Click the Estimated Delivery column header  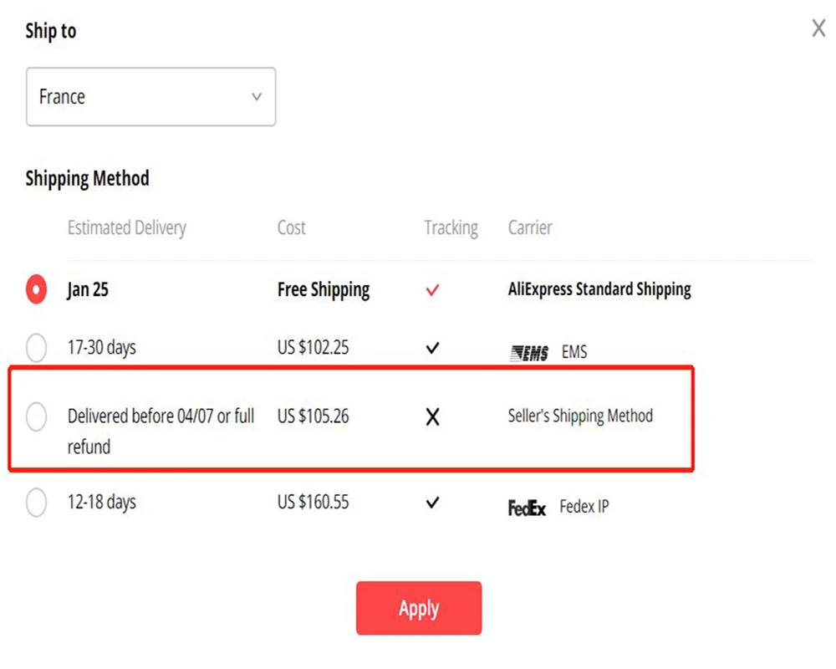point(126,227)
